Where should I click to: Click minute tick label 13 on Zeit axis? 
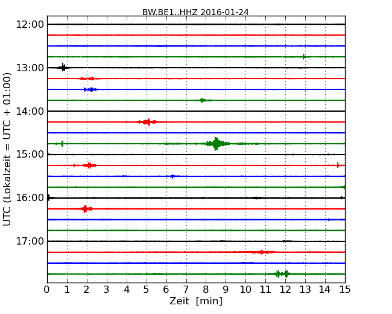305,289
